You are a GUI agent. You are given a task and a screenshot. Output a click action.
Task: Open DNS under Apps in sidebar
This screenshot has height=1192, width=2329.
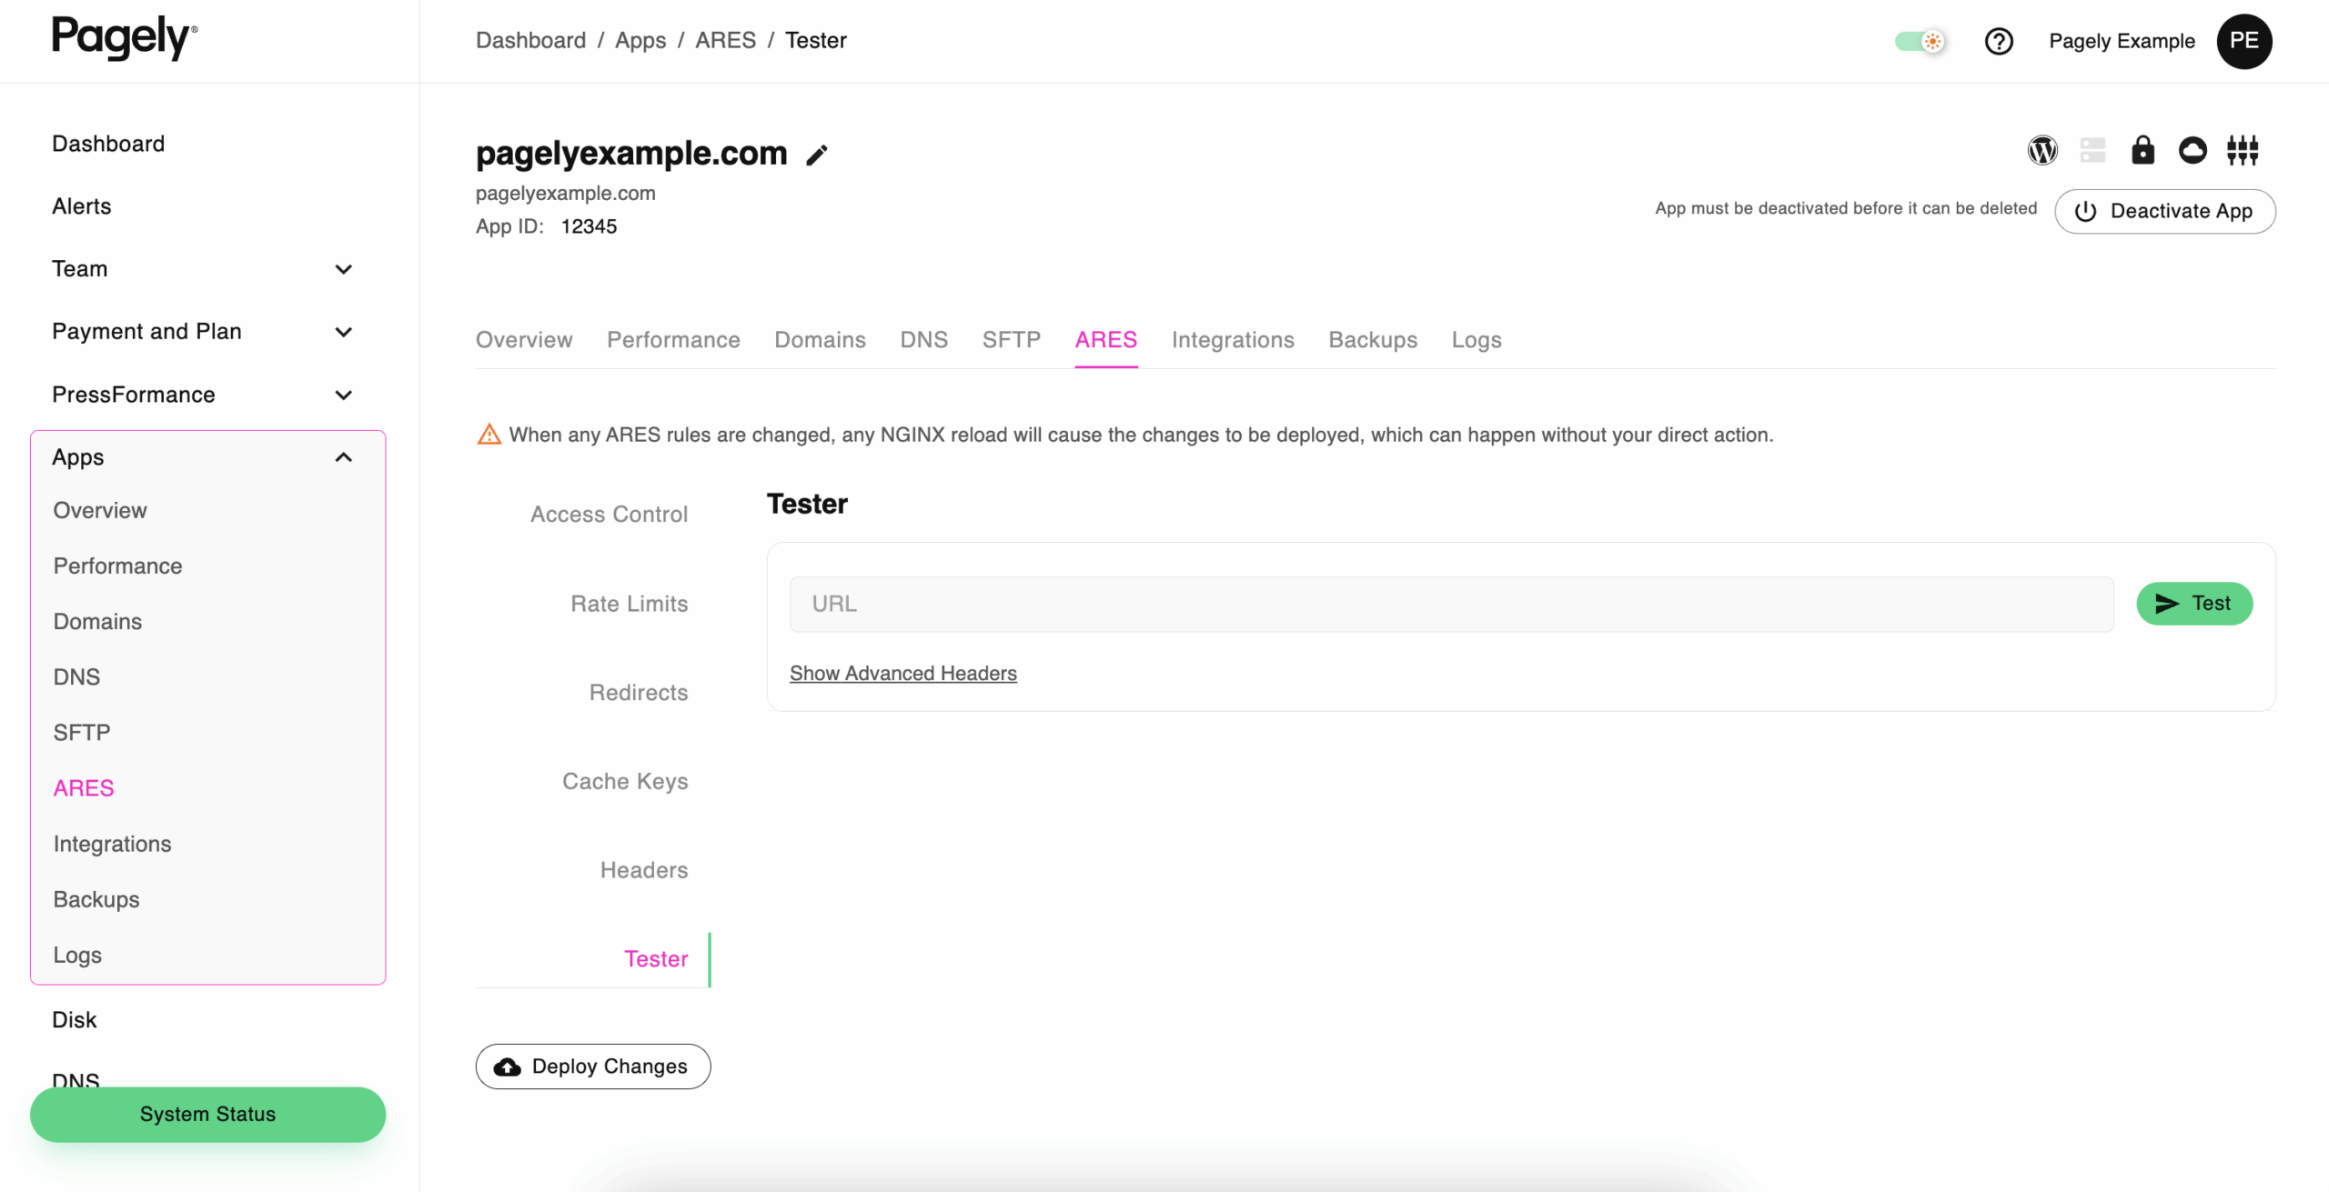tap(76, 677)
